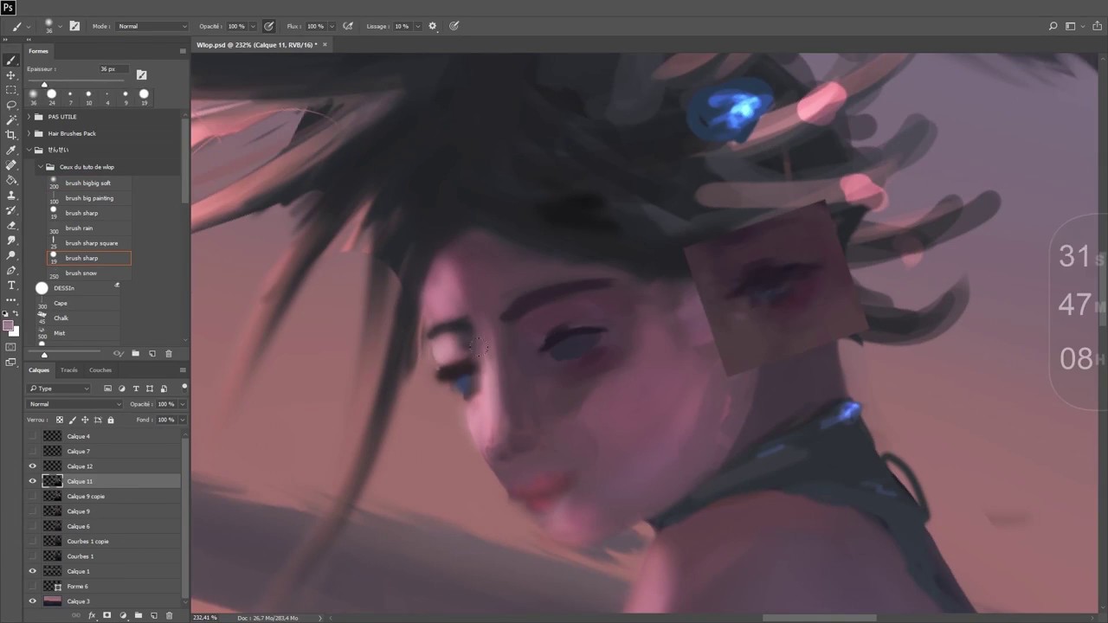The image size is (1108, 623).
Task: Open the brush Mode dropdown
Action: coord(152,26)
